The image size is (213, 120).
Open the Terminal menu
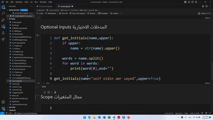[43, 2]
